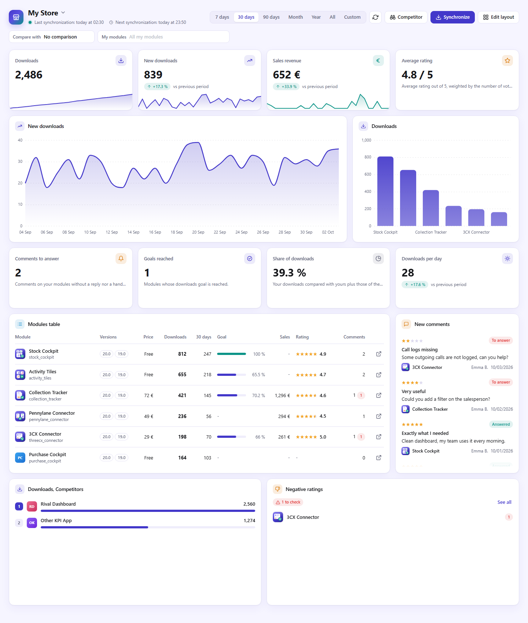Screen dimensions: 528x623
Task: Click Activity Tiles goal progress bar
Action: click(231, 375)
